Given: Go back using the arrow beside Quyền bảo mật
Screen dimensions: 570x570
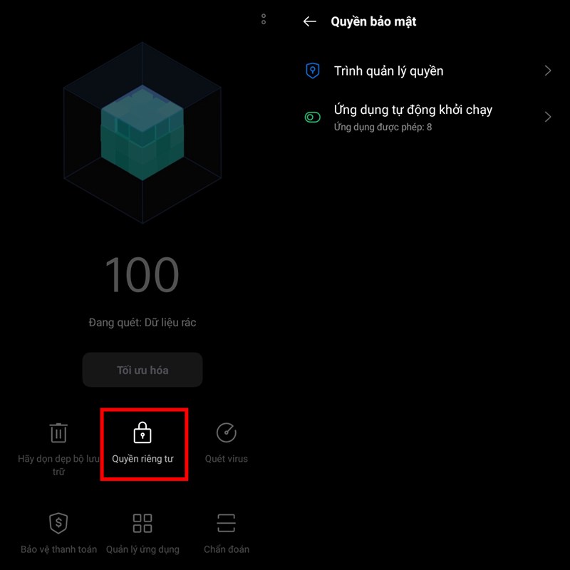Looking at the screenshot, I should pos(310,21).
